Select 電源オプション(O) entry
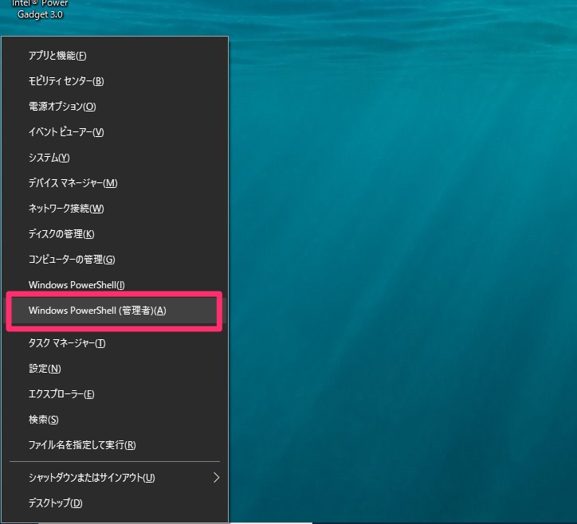The image size is (577, 524). [x=115, y=107]
